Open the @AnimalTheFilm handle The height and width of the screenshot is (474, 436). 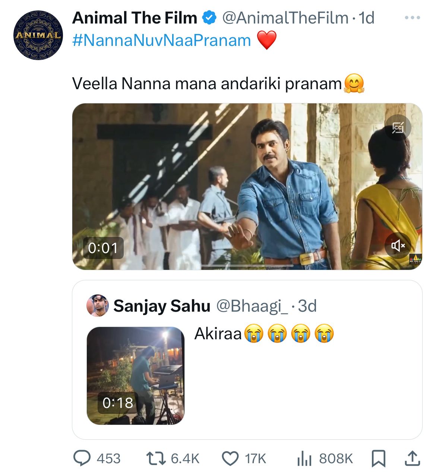click(x=285, y=18)
